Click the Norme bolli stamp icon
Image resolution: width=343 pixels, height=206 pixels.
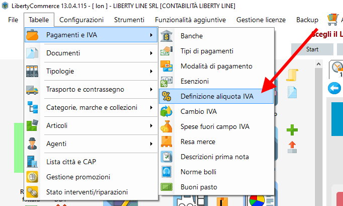pos(166,172)
